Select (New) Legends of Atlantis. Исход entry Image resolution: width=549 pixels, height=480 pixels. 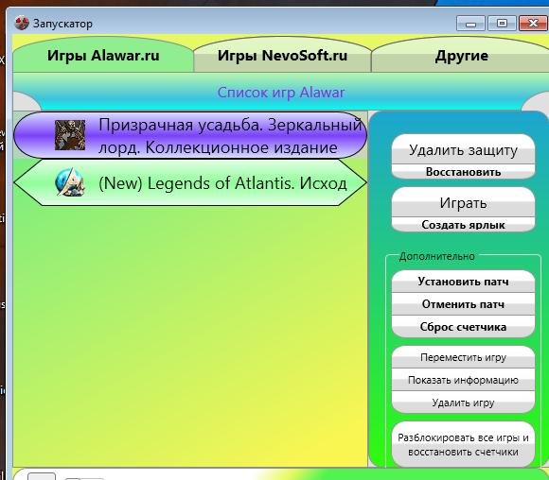point(190,182)
